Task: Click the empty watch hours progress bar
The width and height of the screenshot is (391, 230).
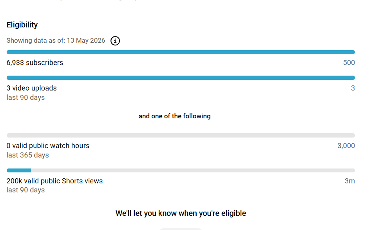Action: [x=181, y=136]
